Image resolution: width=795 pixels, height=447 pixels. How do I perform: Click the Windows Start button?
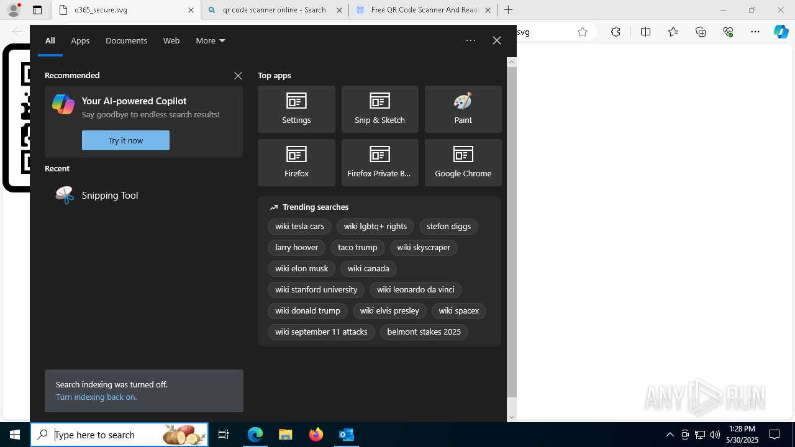coord(15,435)
